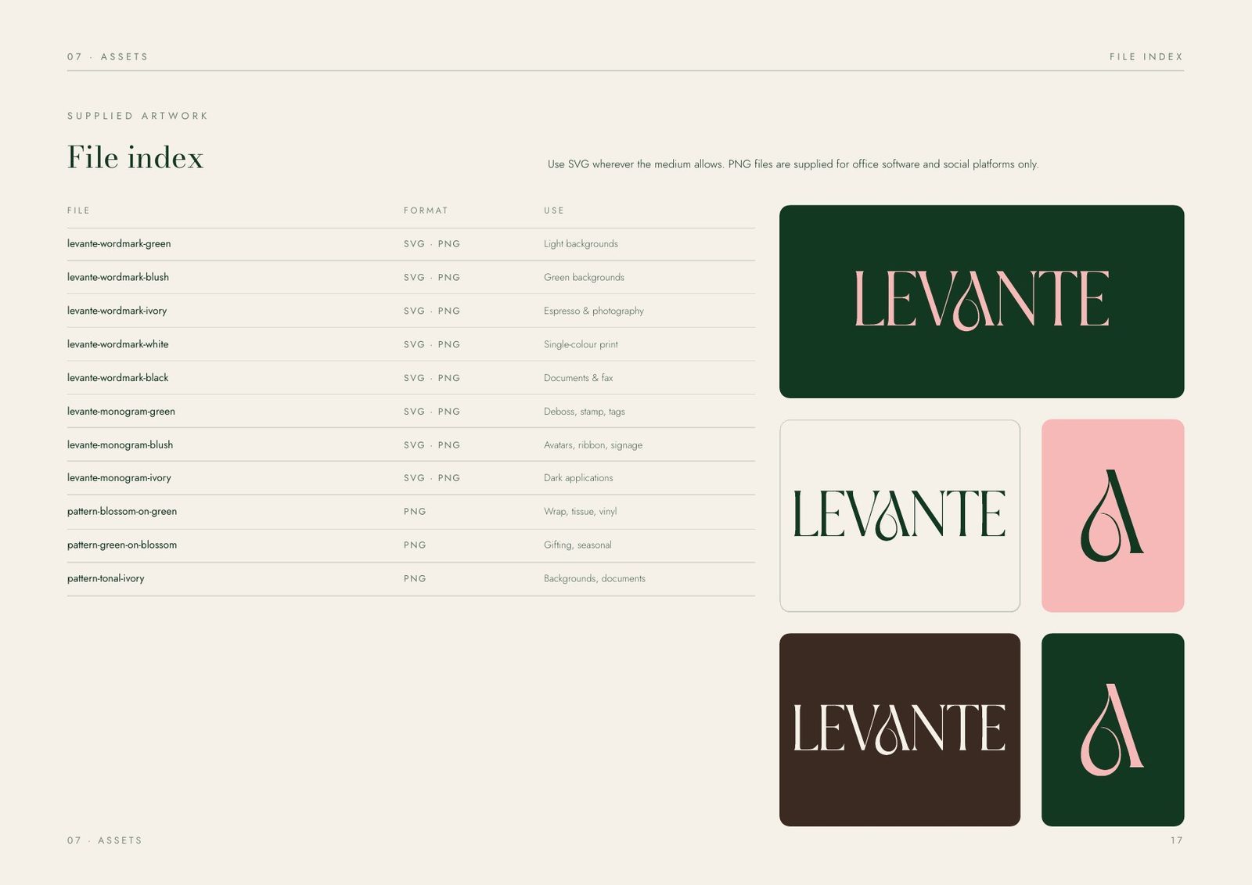1252x885 pixels.
Task: Click SVG · PNG format for levante-wordmark-white
Action: pos(432,344)
